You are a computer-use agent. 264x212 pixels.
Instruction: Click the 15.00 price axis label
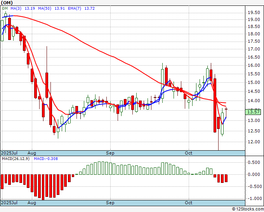pos(254,82)
